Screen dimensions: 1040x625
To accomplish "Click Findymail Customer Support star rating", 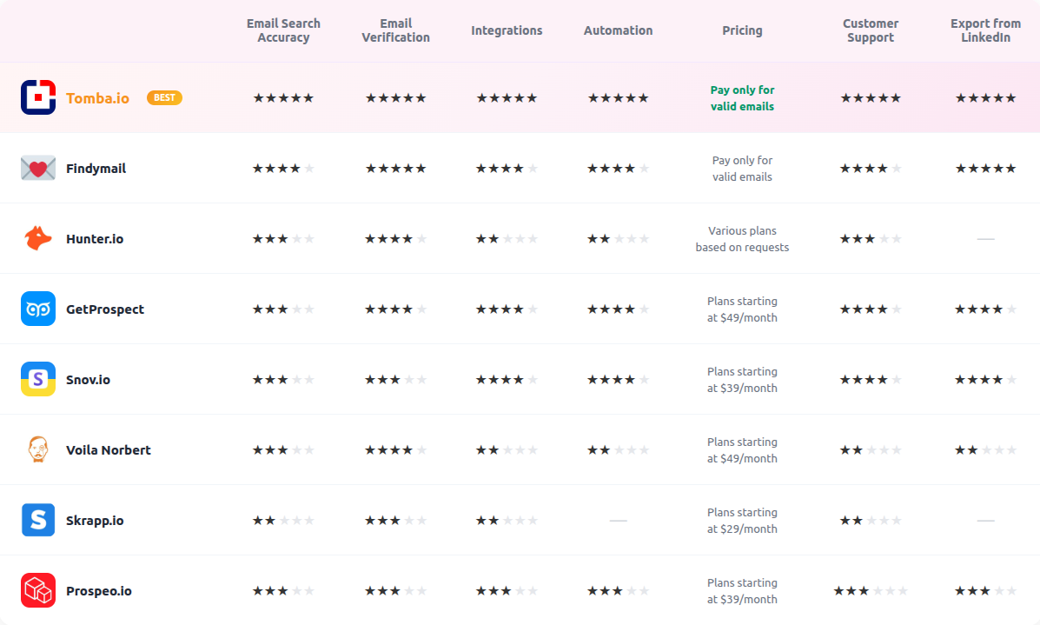I will coord(870,169).
